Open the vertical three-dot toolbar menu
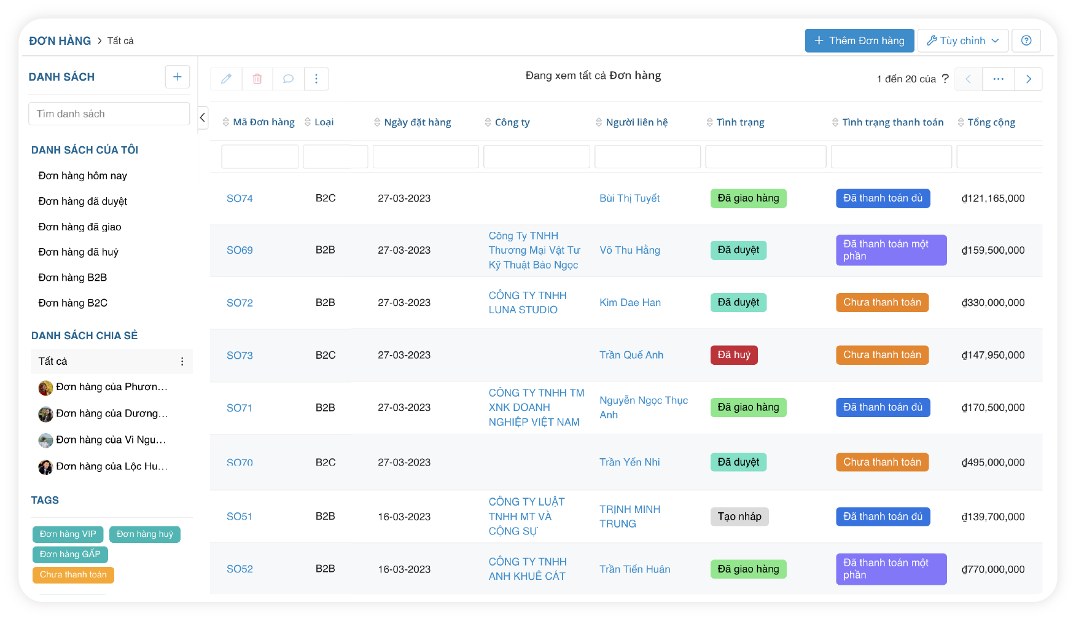1076x621 pixels. coord(316,79)
